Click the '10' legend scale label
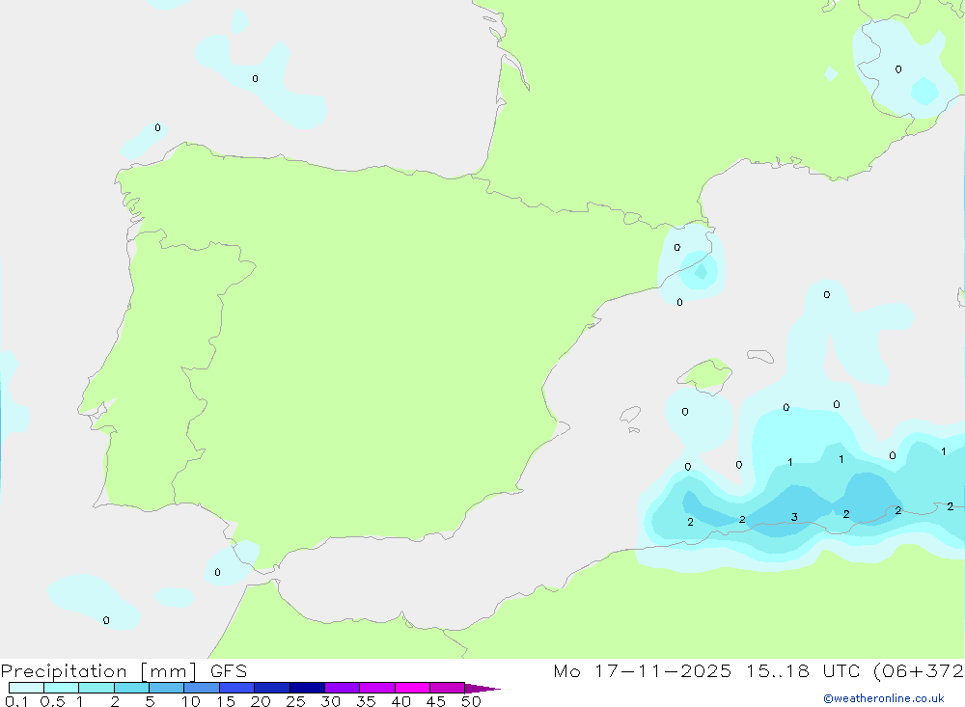The image size is (965, 707). [x=190, y=701]
